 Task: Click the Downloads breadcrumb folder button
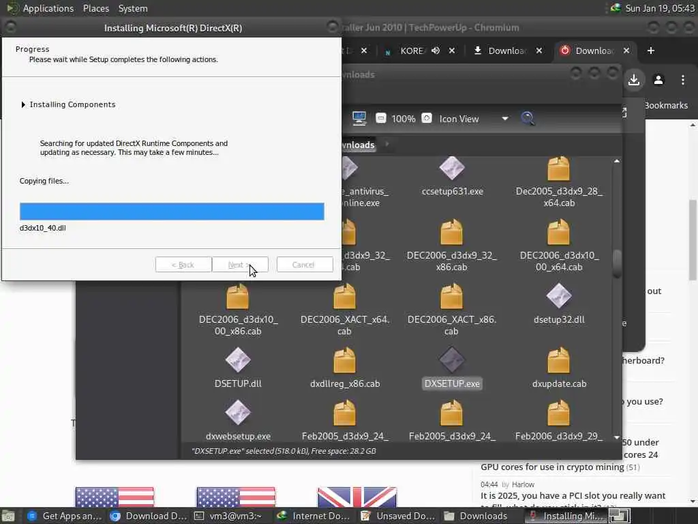pyautogui.click(x=359, y=145)
